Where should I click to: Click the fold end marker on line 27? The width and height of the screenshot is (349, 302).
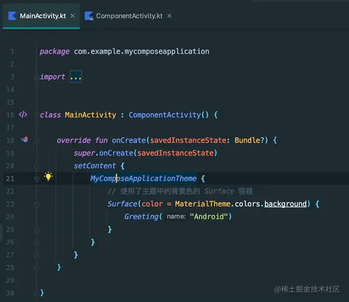[37, 255]
